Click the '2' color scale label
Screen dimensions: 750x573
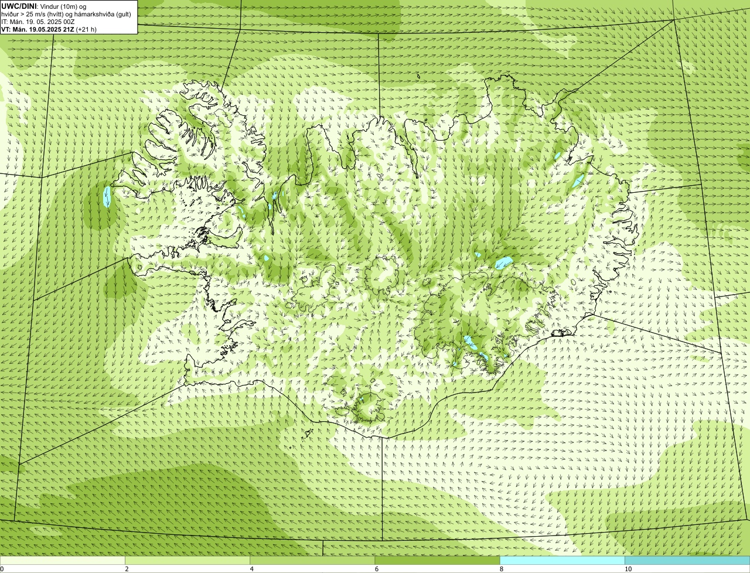127,569
